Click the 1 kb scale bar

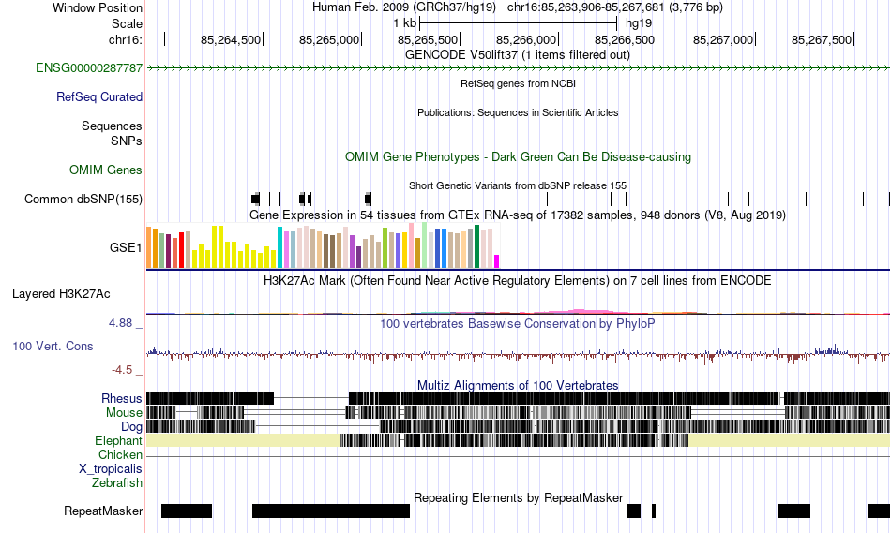click(519, 23)
